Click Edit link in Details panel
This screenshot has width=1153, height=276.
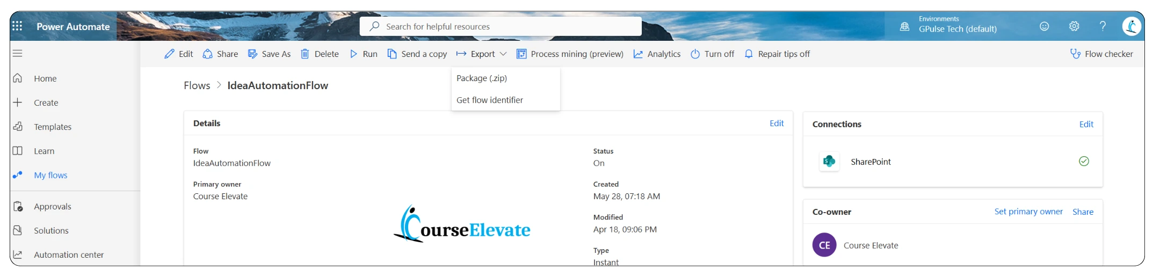[777, 123]
